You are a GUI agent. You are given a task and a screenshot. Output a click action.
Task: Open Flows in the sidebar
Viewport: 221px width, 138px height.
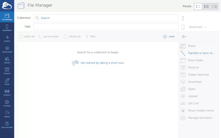point(7,82)
